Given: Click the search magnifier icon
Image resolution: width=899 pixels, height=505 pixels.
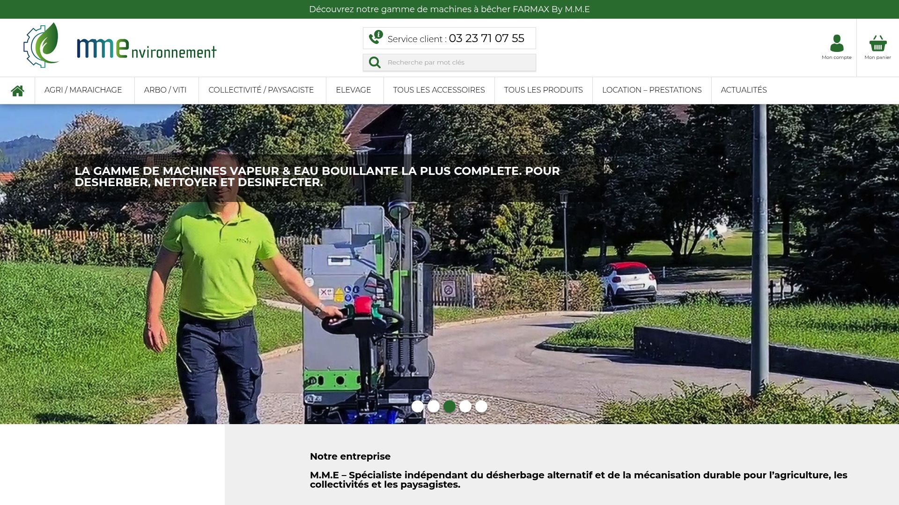Looking at the screenshot, I should click(374, 62).
